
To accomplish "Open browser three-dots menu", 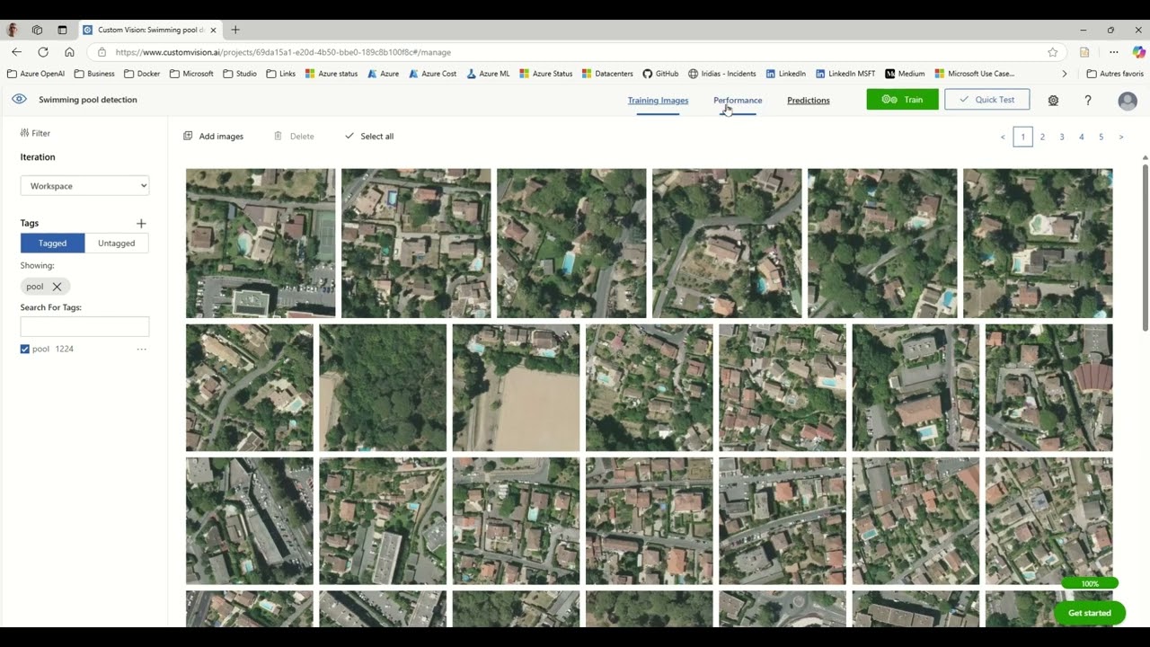I will 1114,52.
